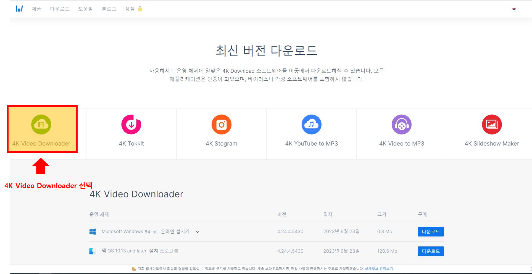
Task: Open the 블로그 menu item
Action: pos(109,9)
